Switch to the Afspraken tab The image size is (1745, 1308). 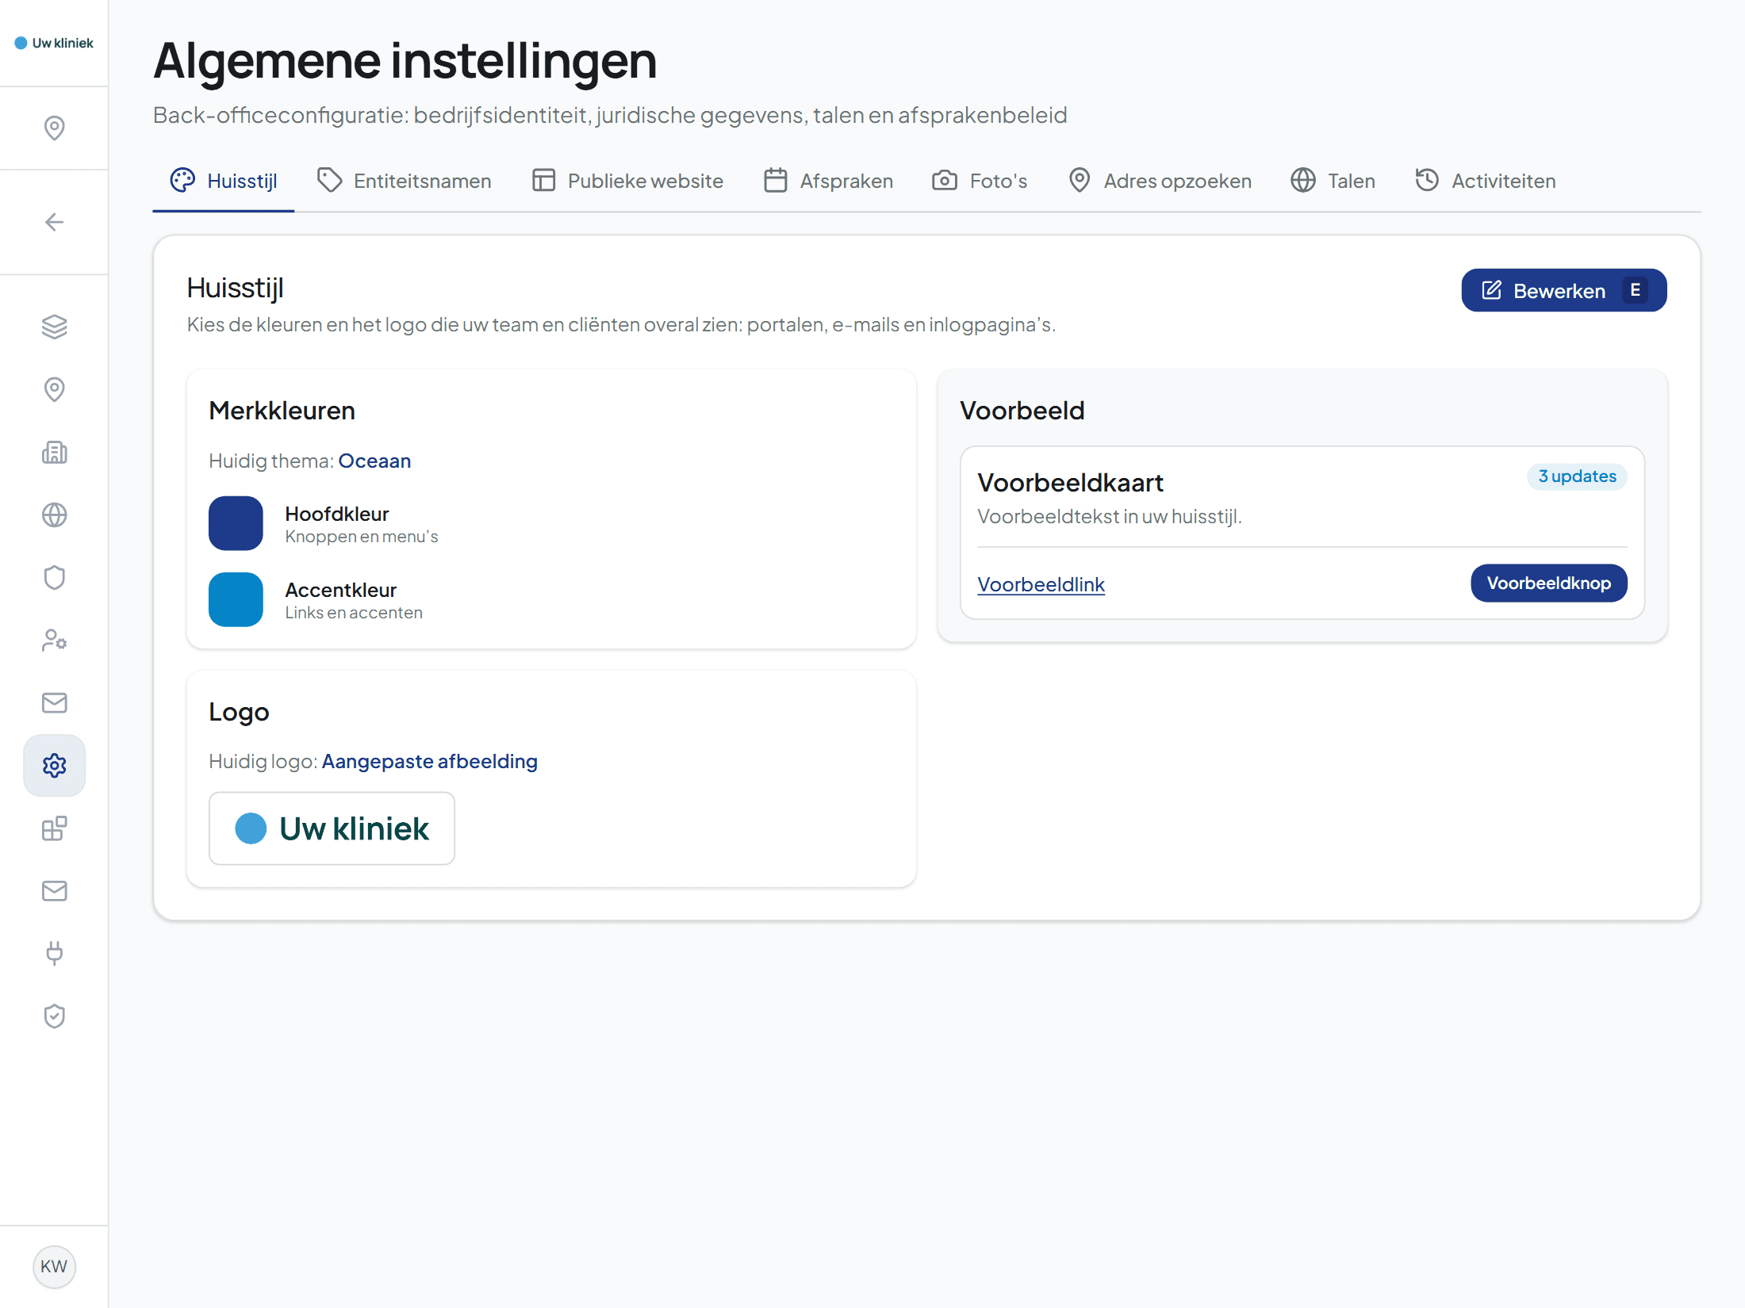[x=828, y=181]
